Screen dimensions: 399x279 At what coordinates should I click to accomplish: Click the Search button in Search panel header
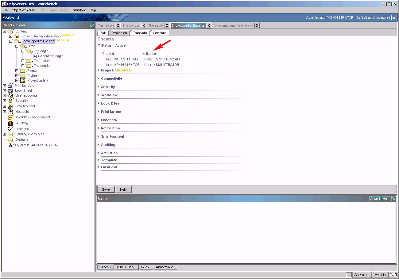click(x=375, y=199)
